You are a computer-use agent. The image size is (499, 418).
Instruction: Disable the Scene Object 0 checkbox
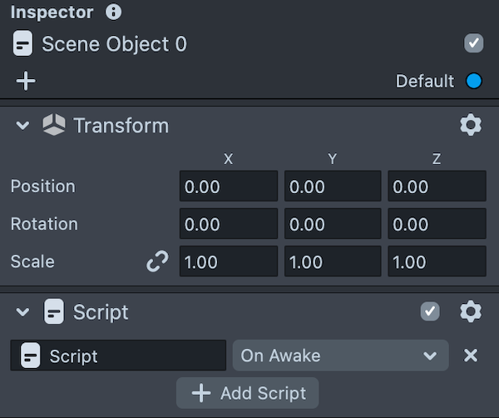click(x=473, y=43)
